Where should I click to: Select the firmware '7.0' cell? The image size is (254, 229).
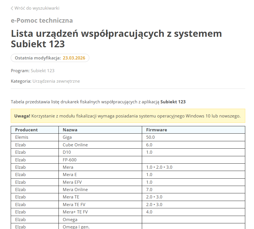pos(194,190)
